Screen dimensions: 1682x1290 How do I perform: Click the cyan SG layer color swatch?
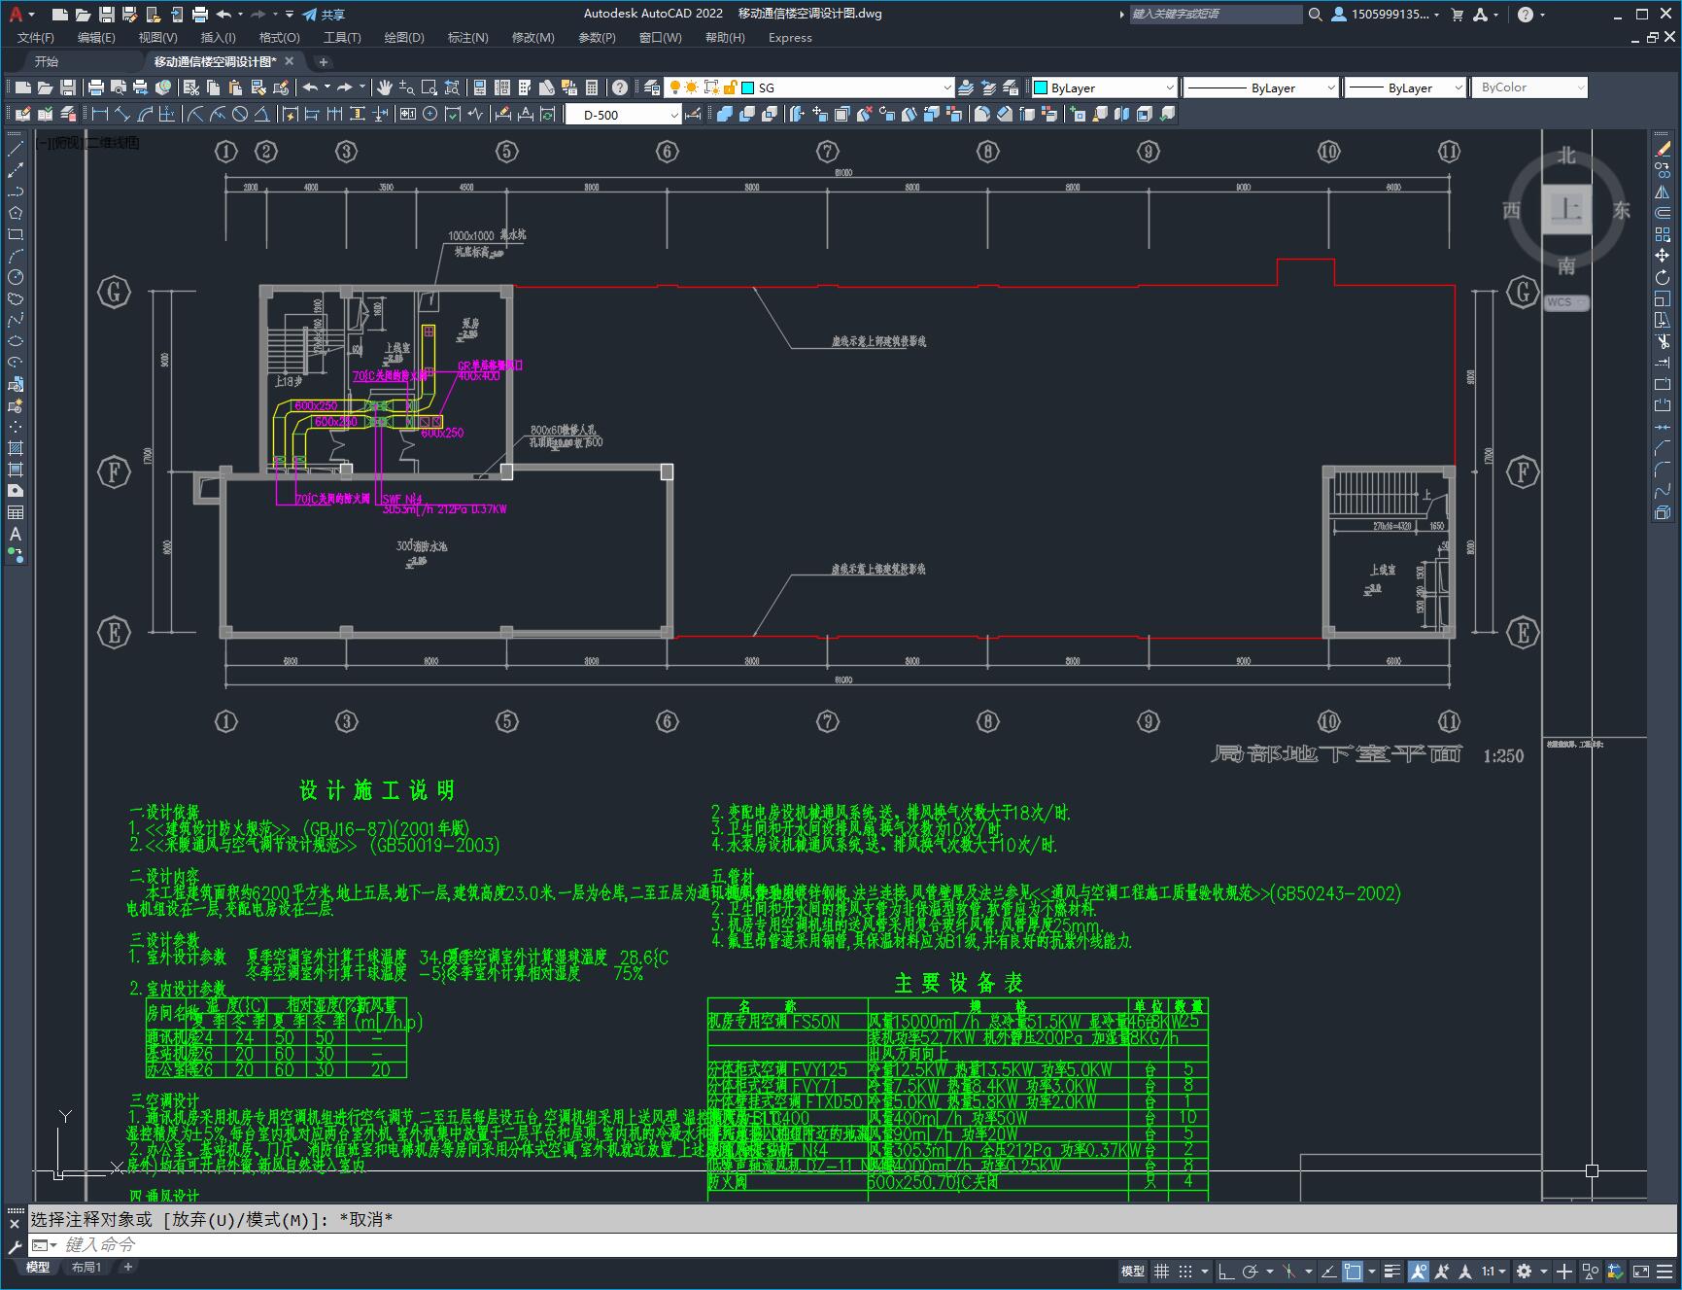point(748,87)
